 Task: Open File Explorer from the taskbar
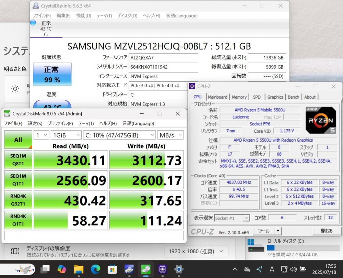(79, 269)
